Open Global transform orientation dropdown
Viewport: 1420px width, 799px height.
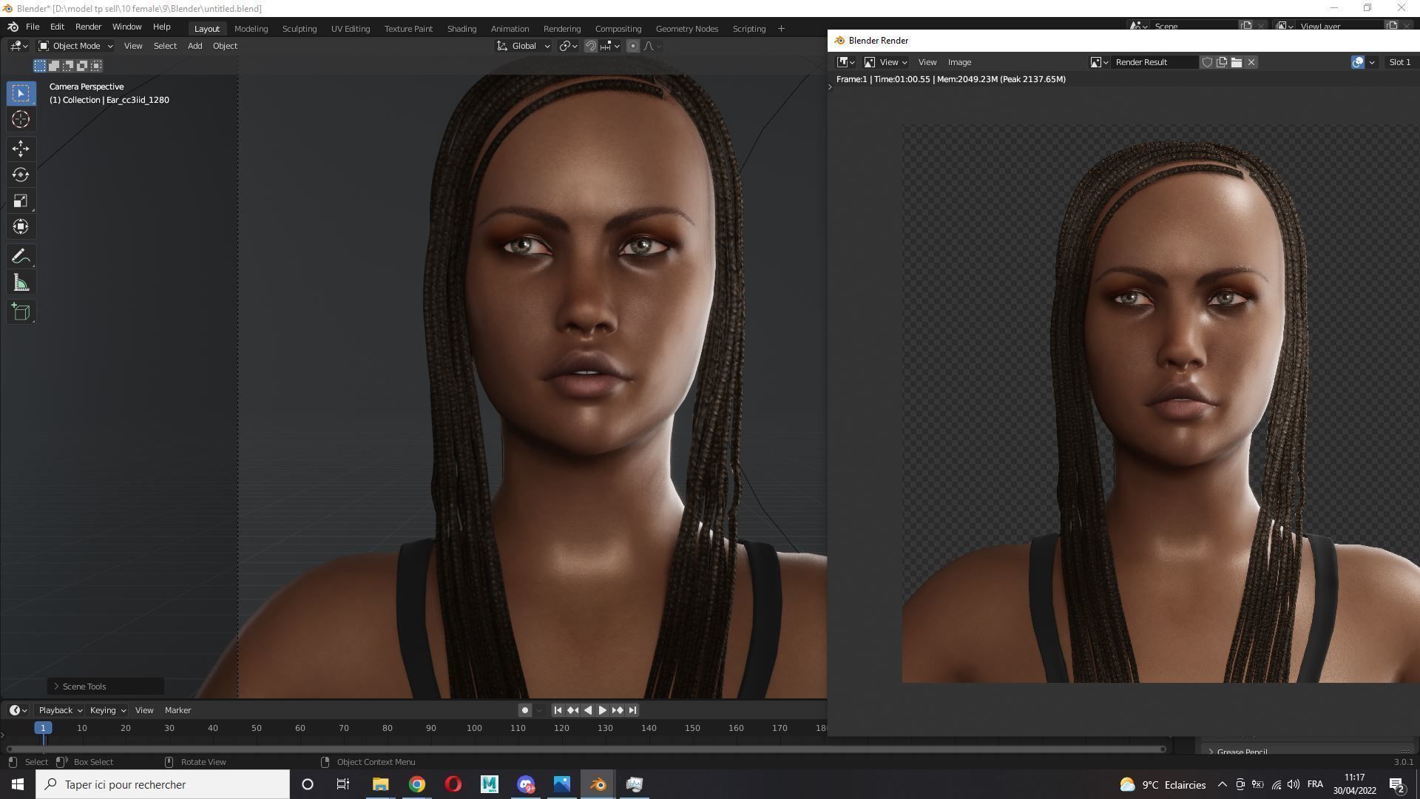524,46
